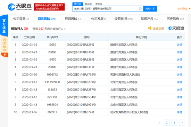This screenshot has height=127, width=191.
Task: Switch to the 查老板 search tab
Action: pyautogui.click(x=88, y=4)
